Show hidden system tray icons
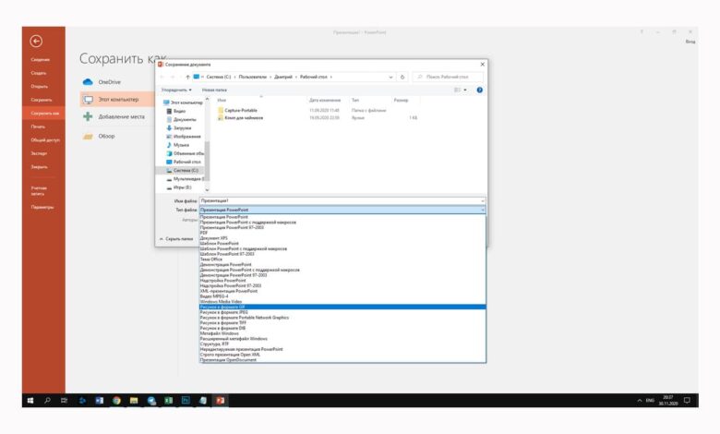The width and height of the screenshot is (720, 434). click(639, 401)
